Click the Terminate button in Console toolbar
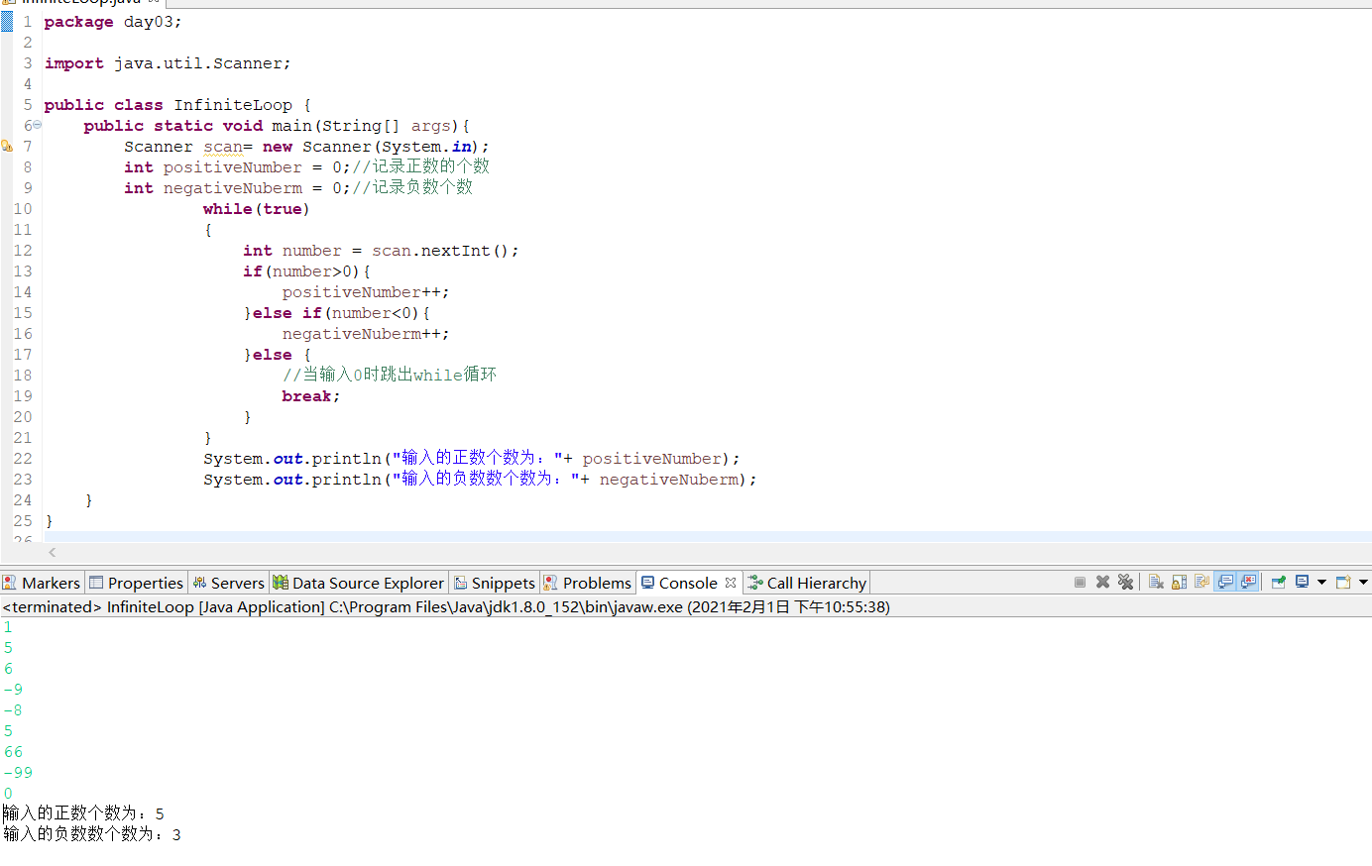 pyautogui.click(x=1080, y=583)
